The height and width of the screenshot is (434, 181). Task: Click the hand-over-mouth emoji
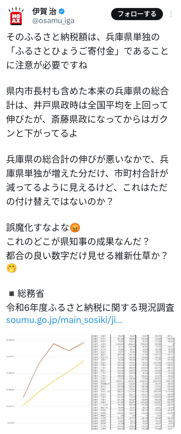[x=12, y=268]
